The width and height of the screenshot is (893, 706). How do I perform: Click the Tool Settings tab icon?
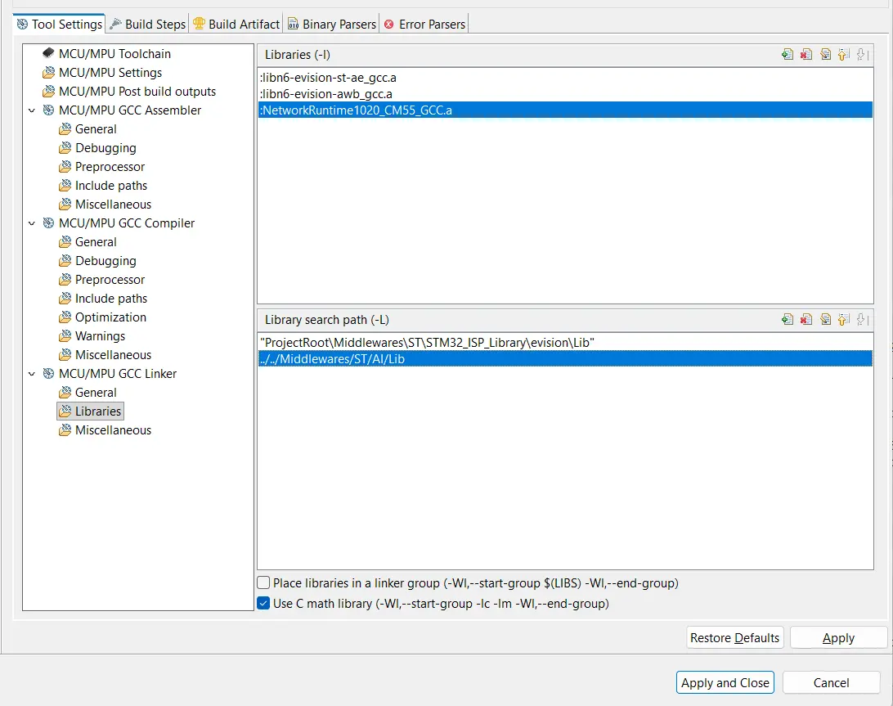pyautogui.click(x=21, y=24)
